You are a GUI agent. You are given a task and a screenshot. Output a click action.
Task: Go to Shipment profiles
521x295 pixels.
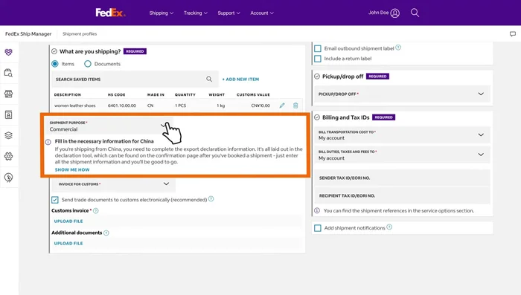[80, 34]
